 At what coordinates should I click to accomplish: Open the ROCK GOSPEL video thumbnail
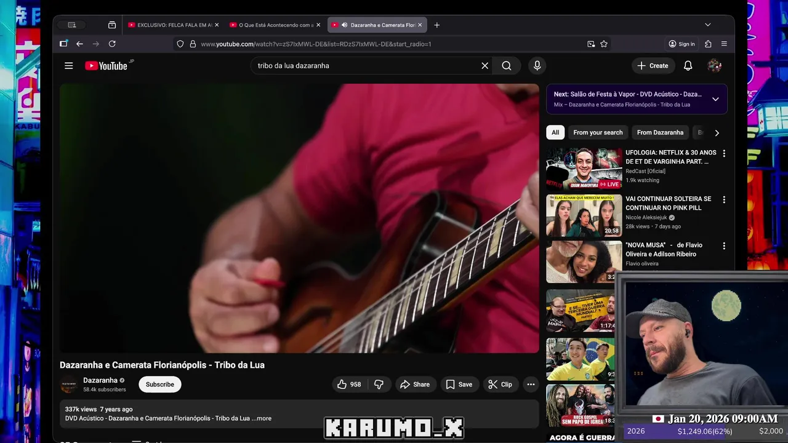click(x=581, y=405)
